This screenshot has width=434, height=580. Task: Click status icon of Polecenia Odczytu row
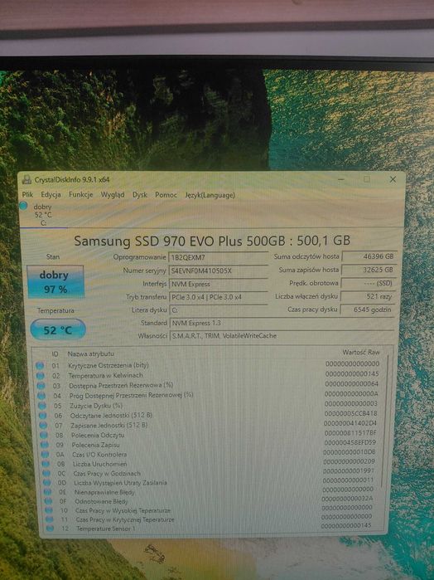coord(44,435)
